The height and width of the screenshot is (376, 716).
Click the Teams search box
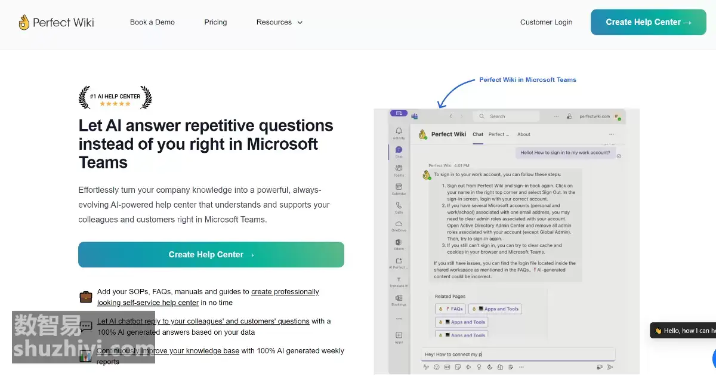(506, 116)
